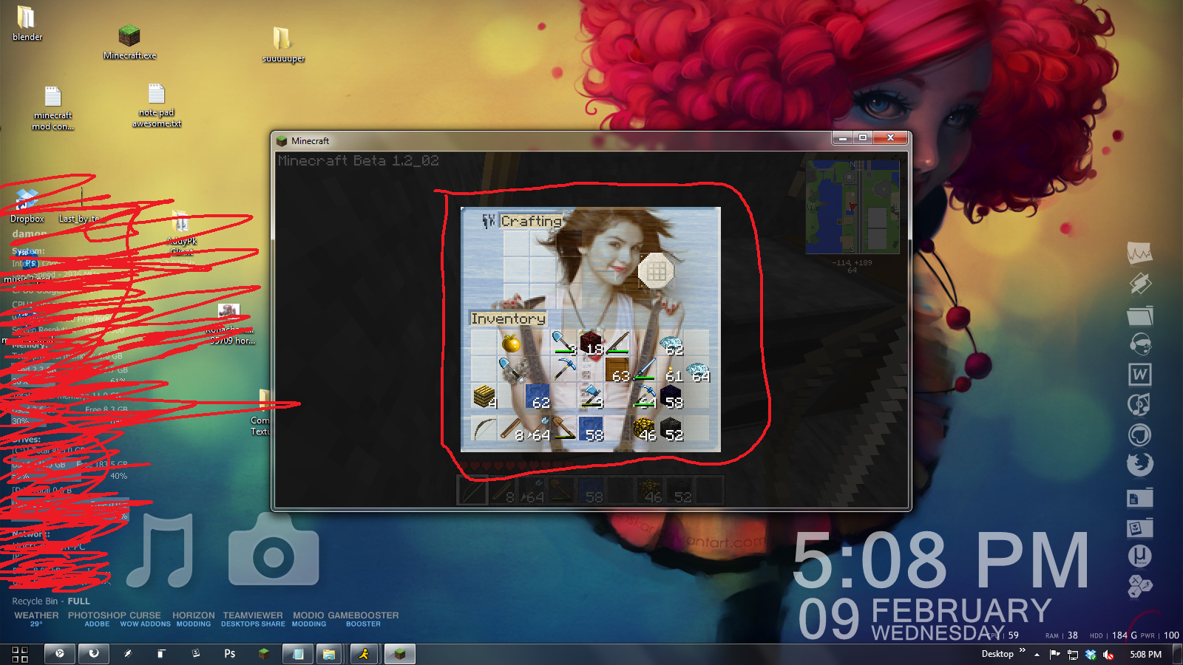This screenshot has width=1183, height=665.
Task: Click the muted volume tray icon
Action: click(x=1108, y=655)
